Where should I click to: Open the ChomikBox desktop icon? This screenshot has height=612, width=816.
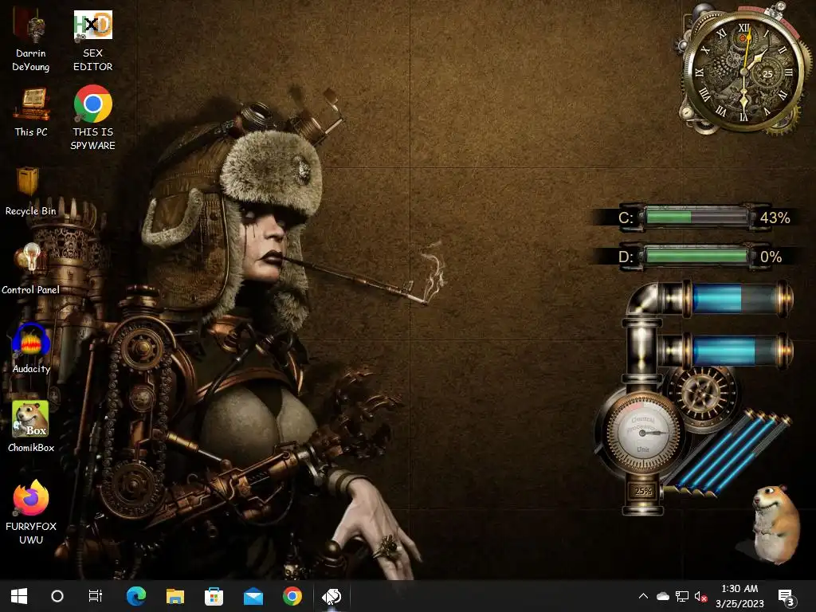click(31, 427)
